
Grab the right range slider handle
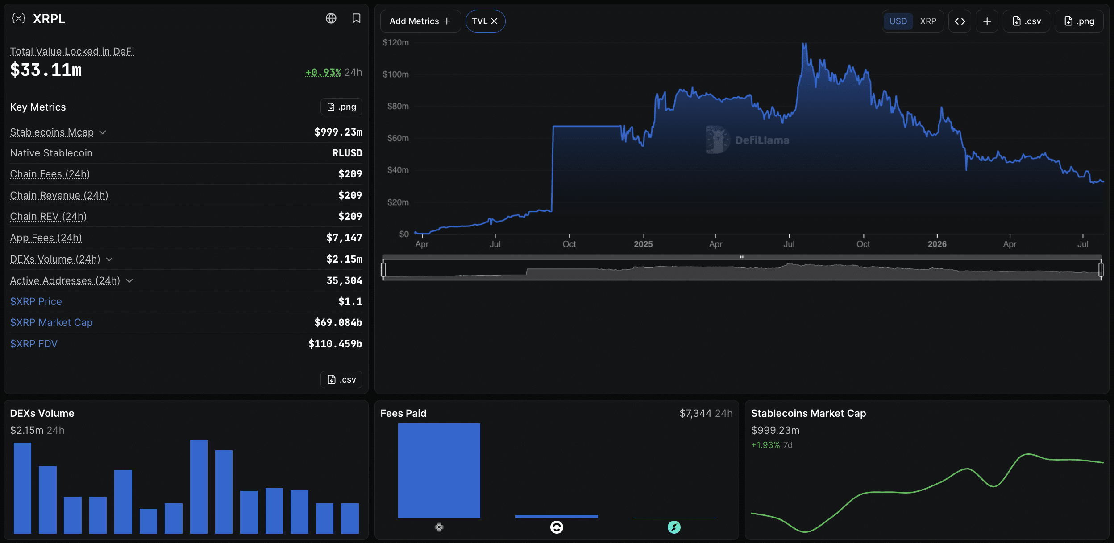pyautogui.click(x=1101, y=269)
